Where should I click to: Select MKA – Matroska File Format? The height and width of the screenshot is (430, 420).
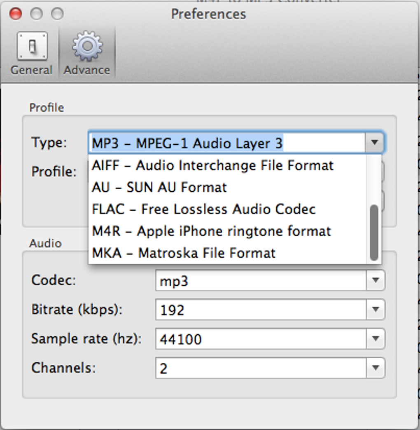[184, 253]
